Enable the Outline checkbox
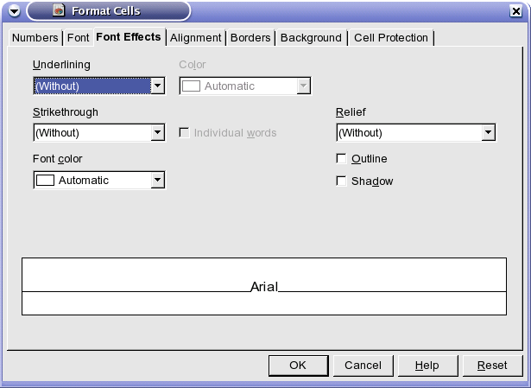 (341, 159)
